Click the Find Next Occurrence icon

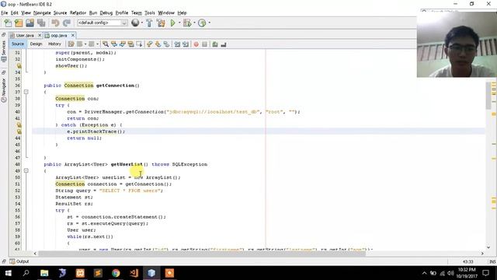point(123,44)
